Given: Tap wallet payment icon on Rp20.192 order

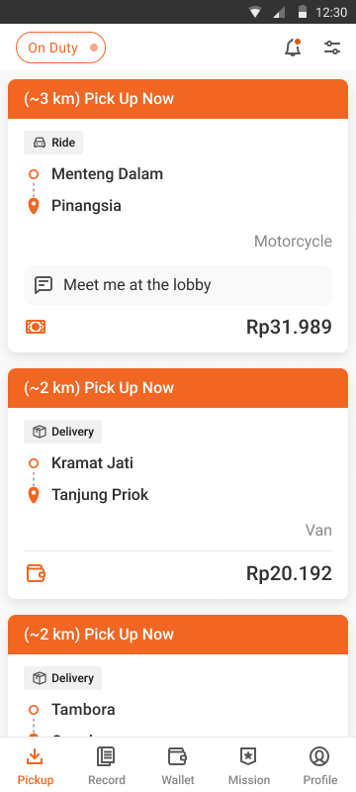Looking at the screenshot, I should (36, 573).
